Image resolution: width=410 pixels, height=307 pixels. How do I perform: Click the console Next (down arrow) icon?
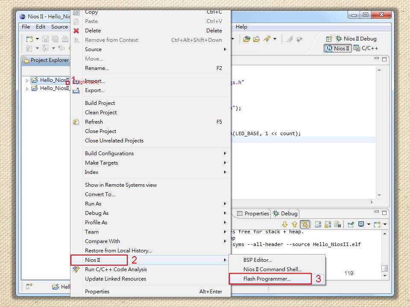pyautogui.click(x=285, y=224)
